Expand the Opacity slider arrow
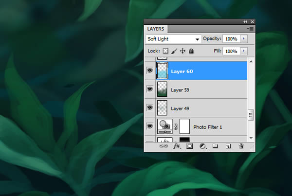The width and height of the screenshot is (292, 196). [x=243, y=39]
